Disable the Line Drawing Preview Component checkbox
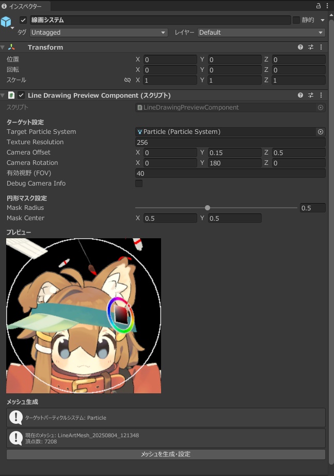 coord(21,95)
